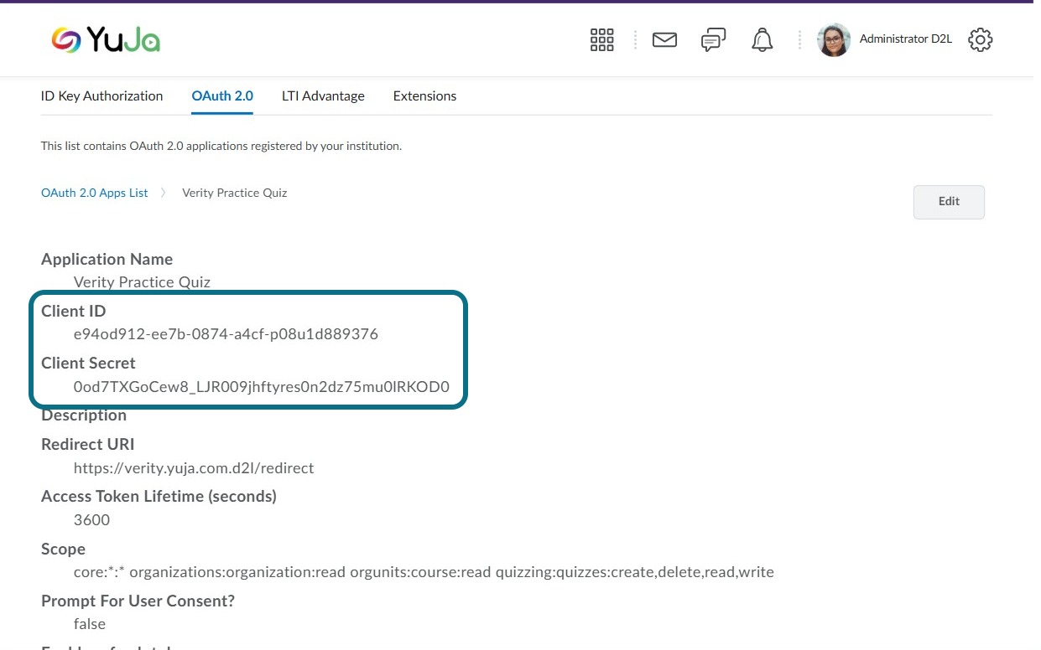Image resolution: width=1041 pixels, height=650 pixels.
Task: Select the Access Token Lifetime value 3600
Action: coord(91,519)
